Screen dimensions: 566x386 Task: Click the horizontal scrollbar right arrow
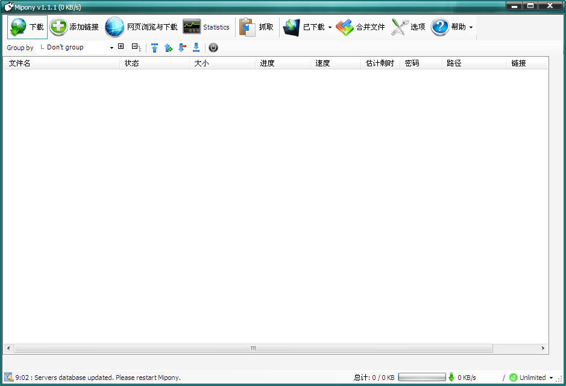[543, 349]
